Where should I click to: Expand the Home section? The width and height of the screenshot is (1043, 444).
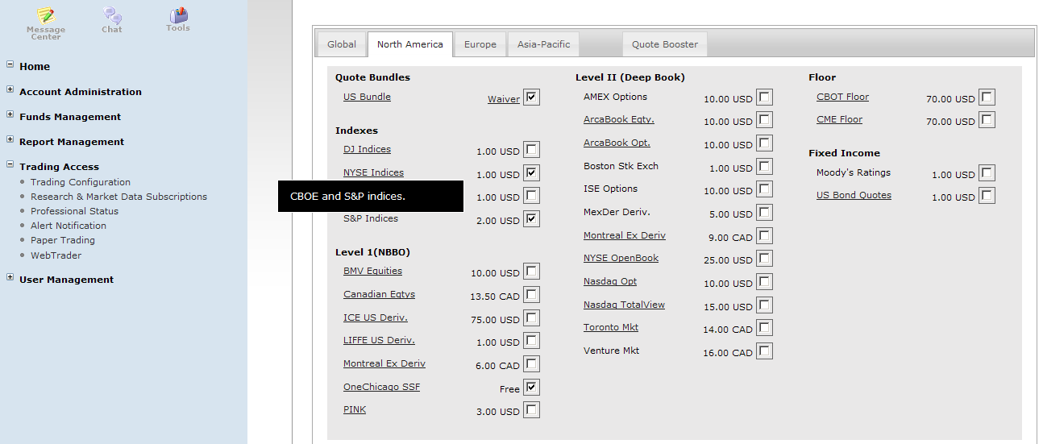click(x=10, y=64)
